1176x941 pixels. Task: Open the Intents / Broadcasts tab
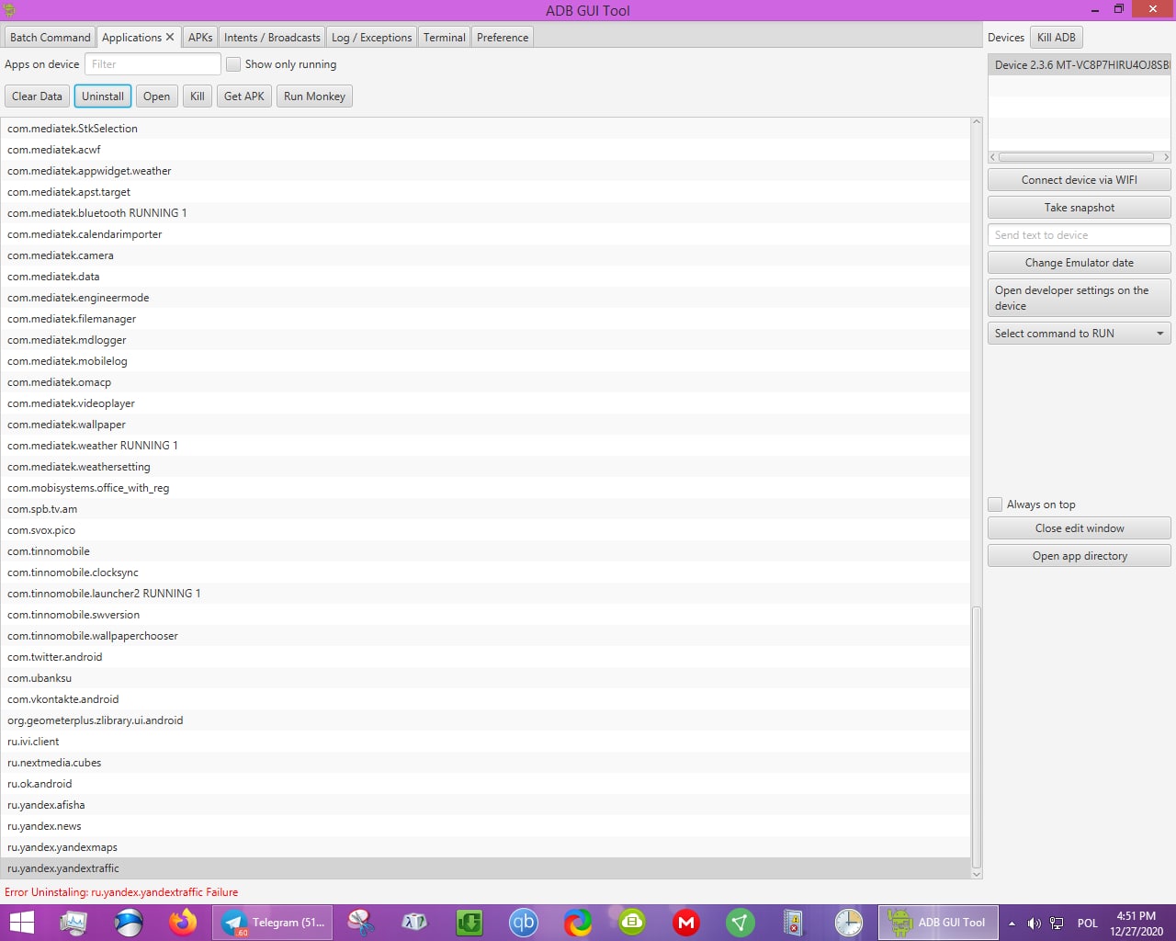272,38
